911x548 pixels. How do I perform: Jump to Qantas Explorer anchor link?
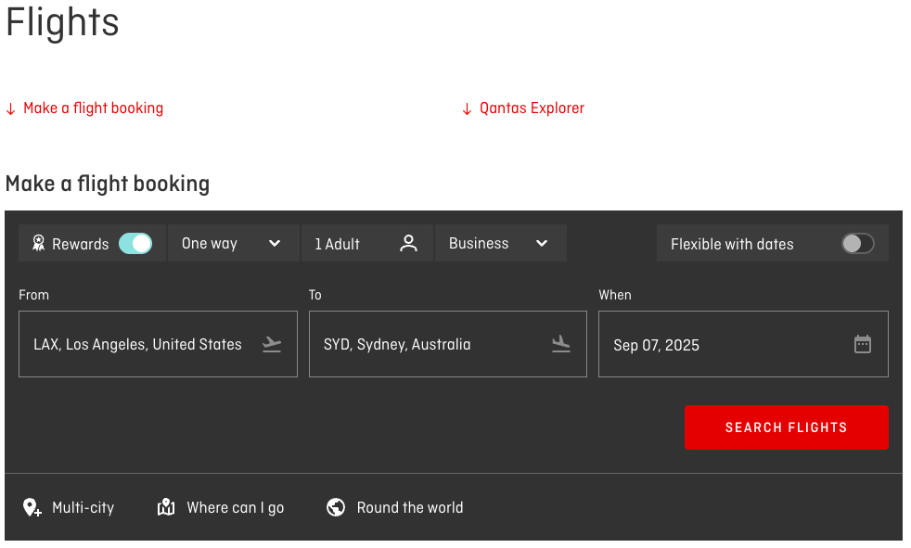click(532, 108)
